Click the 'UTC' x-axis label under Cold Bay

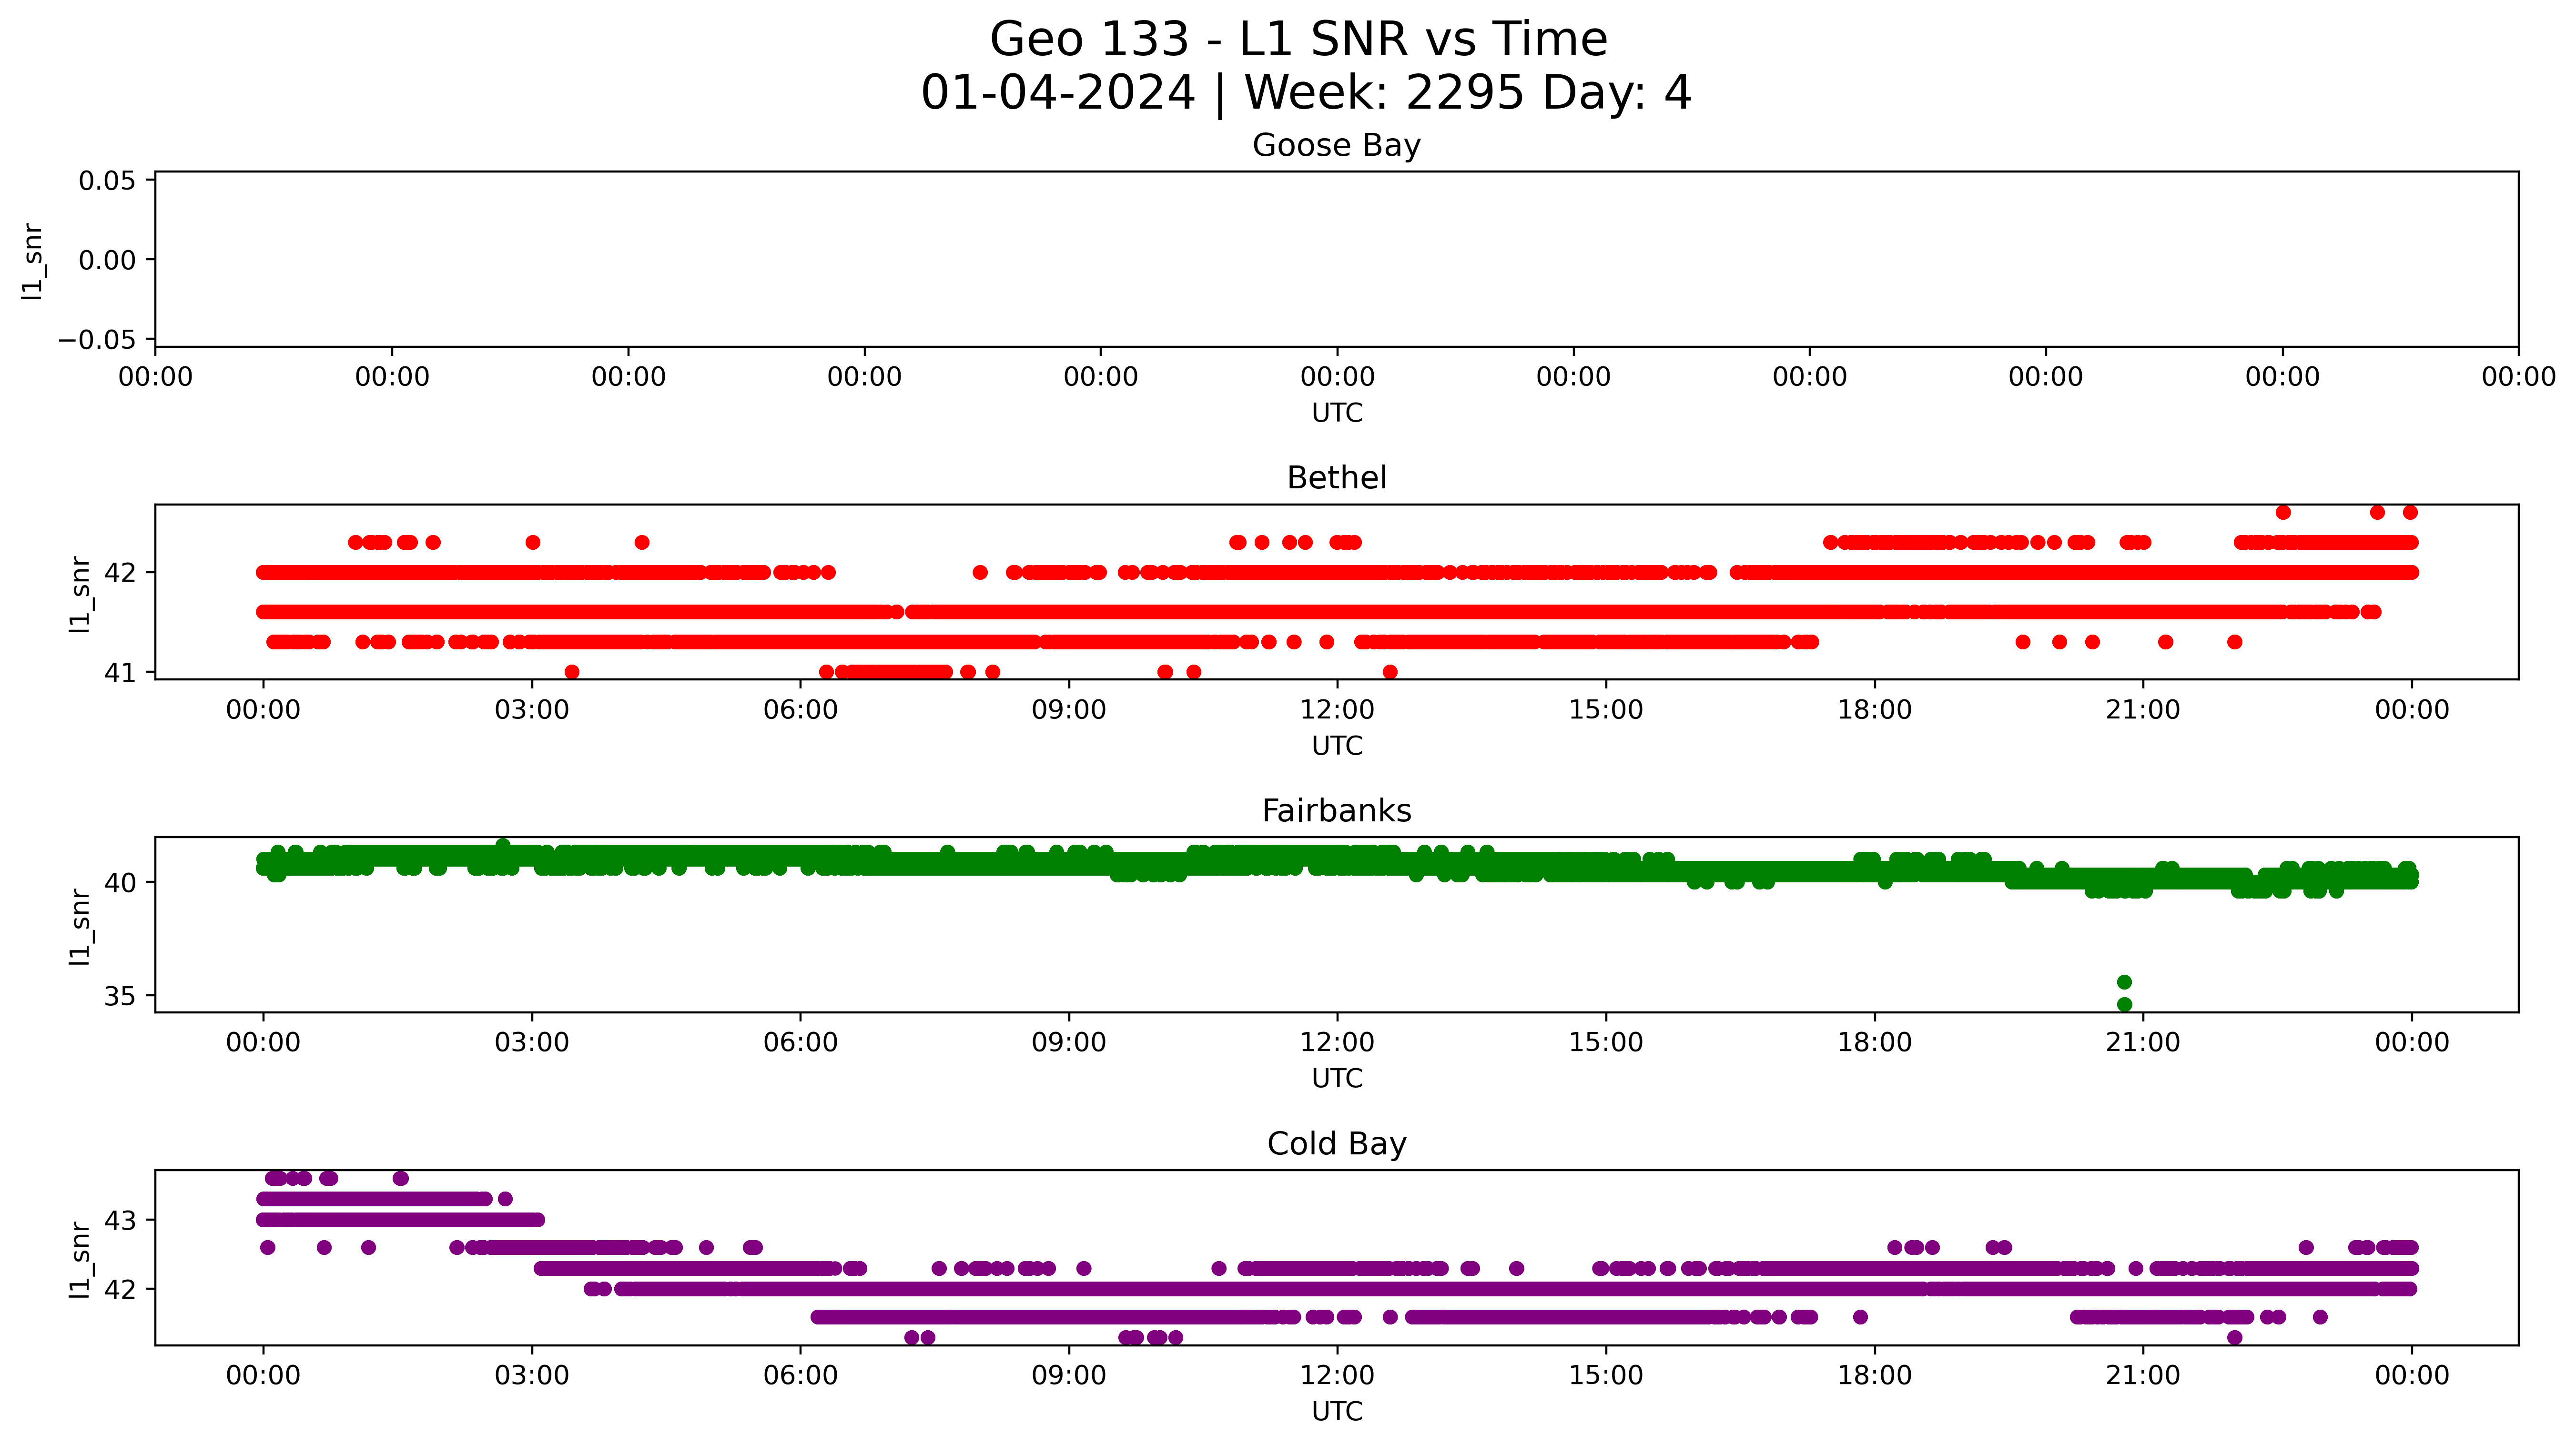point(1336,1412)
